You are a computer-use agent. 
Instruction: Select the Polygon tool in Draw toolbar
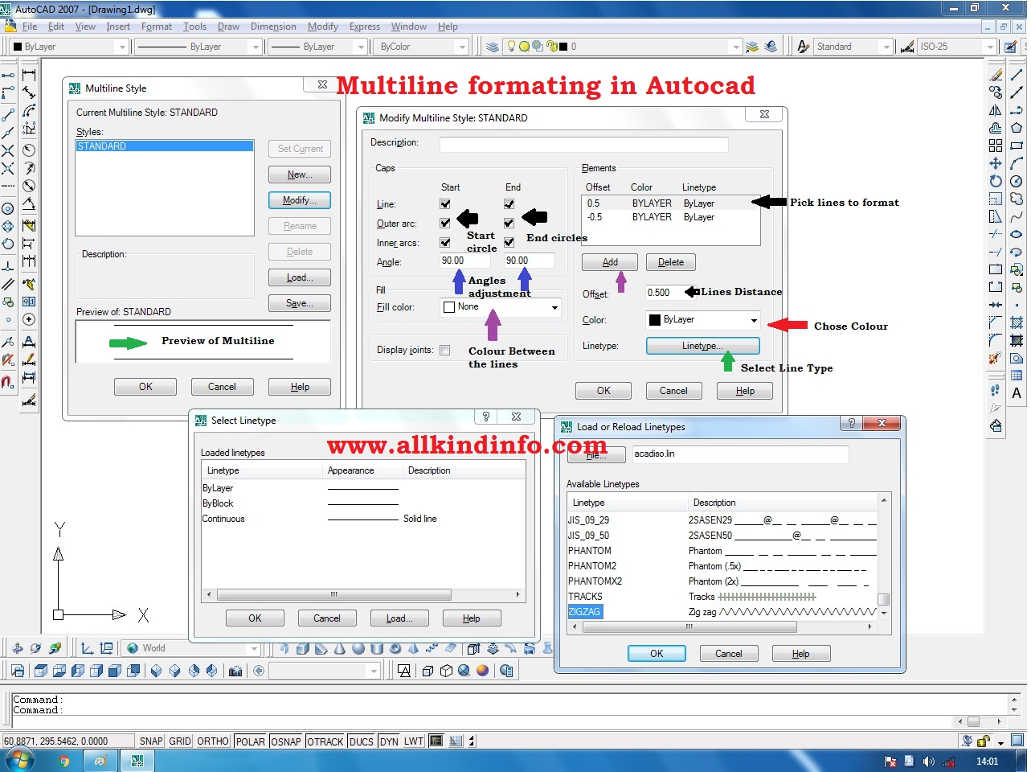pos(1017,128)
